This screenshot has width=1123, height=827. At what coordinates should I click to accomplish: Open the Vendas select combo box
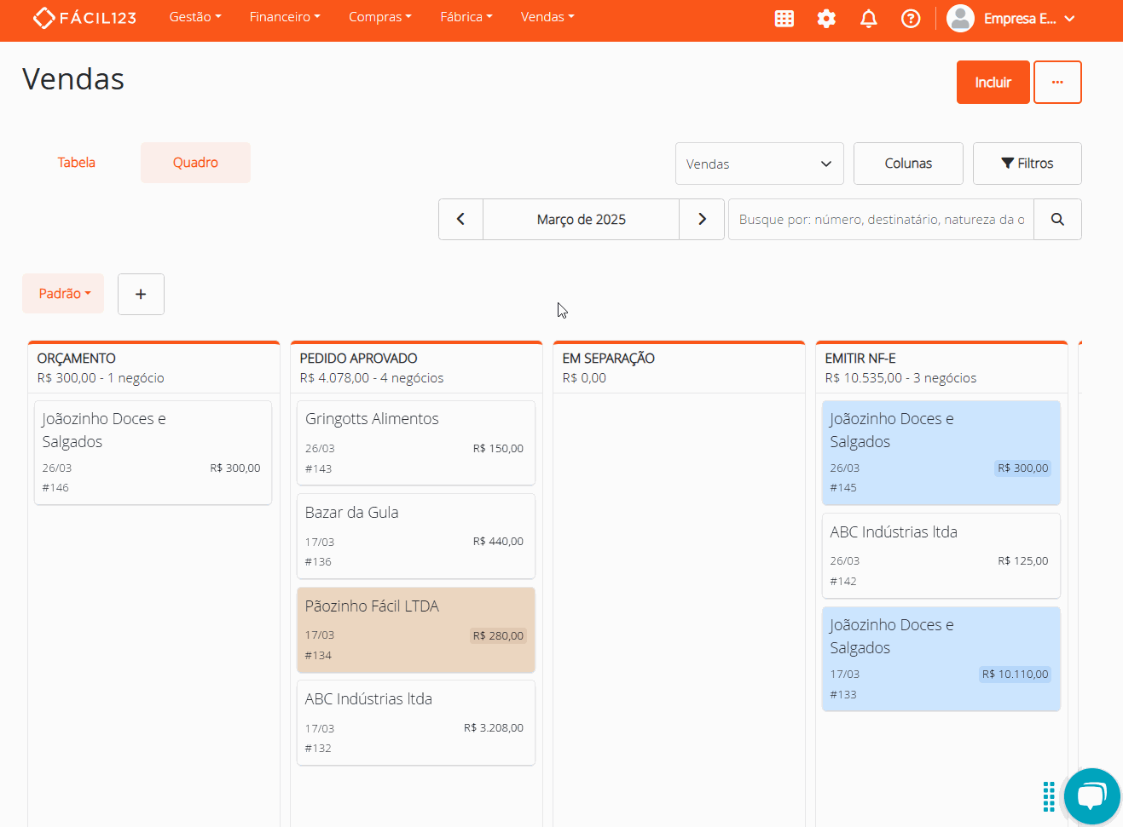(760, 164)
